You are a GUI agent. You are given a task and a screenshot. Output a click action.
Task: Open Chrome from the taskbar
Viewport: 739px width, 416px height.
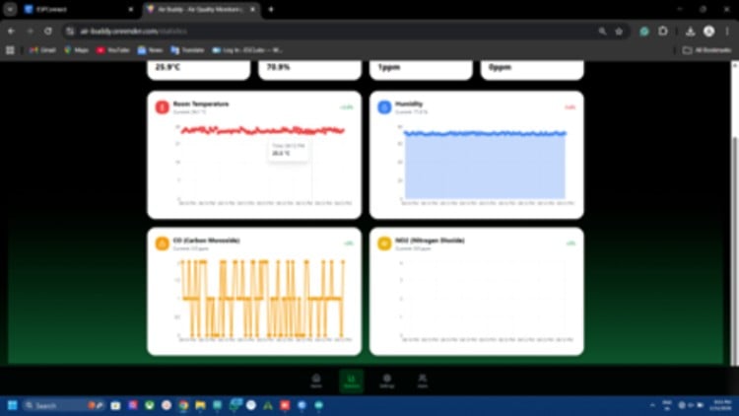click(183, 405)
